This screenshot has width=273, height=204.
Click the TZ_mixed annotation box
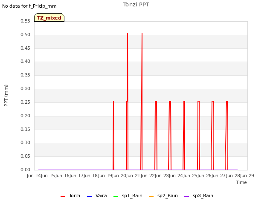(49, 17)
